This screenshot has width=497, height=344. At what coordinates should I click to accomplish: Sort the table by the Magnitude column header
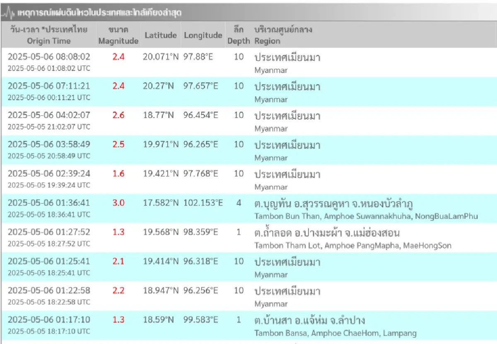(118, 35)
